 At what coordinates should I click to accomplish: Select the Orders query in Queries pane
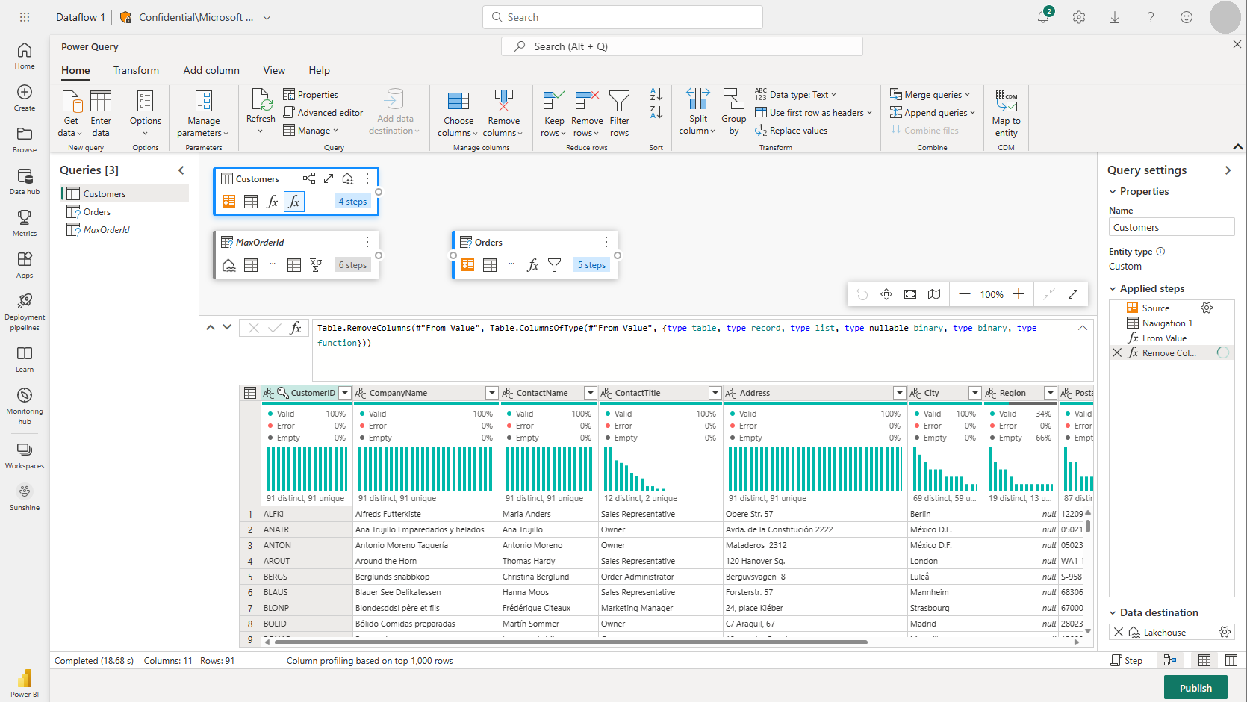97,212
